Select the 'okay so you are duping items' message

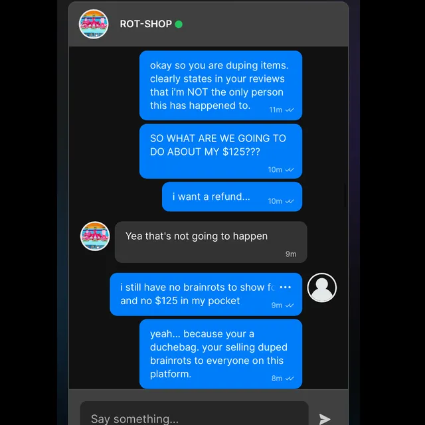tap(220, 86)
